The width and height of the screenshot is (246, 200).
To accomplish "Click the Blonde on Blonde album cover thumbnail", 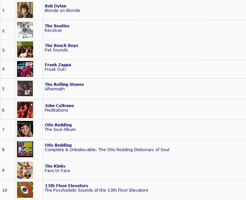I will [x=25, y=10].
